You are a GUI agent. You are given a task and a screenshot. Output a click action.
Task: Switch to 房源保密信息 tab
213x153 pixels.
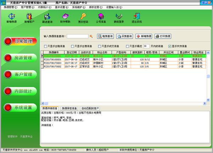(x=69, y=108)
